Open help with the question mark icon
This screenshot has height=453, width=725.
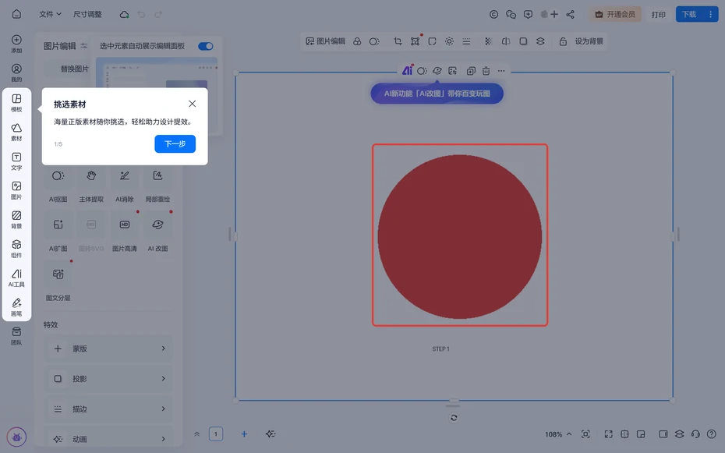[x=712, y=434]
